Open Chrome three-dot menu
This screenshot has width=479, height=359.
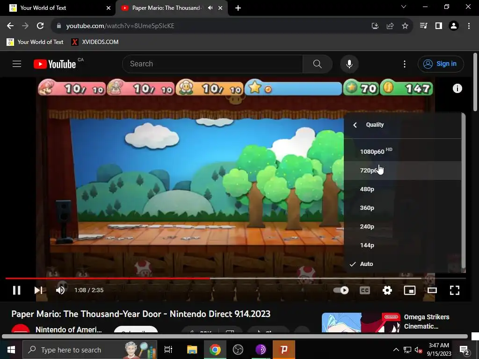469,26
